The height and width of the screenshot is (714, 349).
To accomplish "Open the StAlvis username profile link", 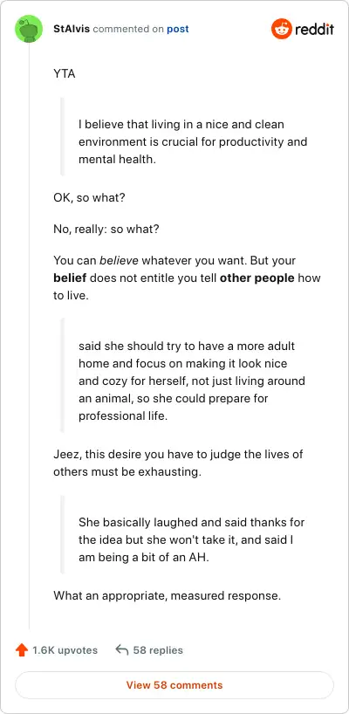I will click(72, 29).
